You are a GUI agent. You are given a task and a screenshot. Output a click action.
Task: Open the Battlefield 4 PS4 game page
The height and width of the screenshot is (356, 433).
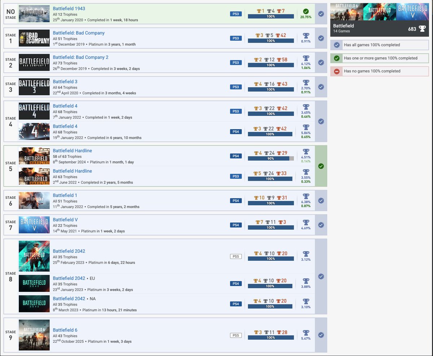click(x=65, y=126)
